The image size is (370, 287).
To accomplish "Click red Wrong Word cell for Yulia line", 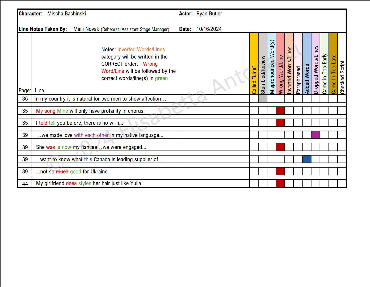I will 280,183.
